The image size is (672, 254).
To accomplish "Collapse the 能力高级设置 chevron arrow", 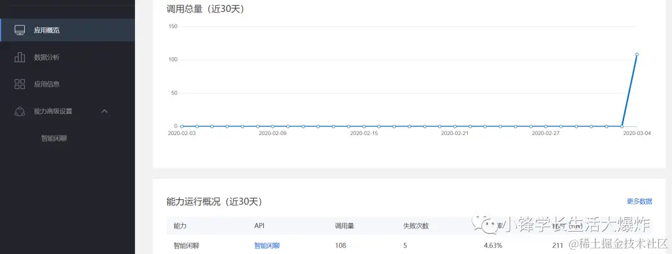I will pos(104,111).
